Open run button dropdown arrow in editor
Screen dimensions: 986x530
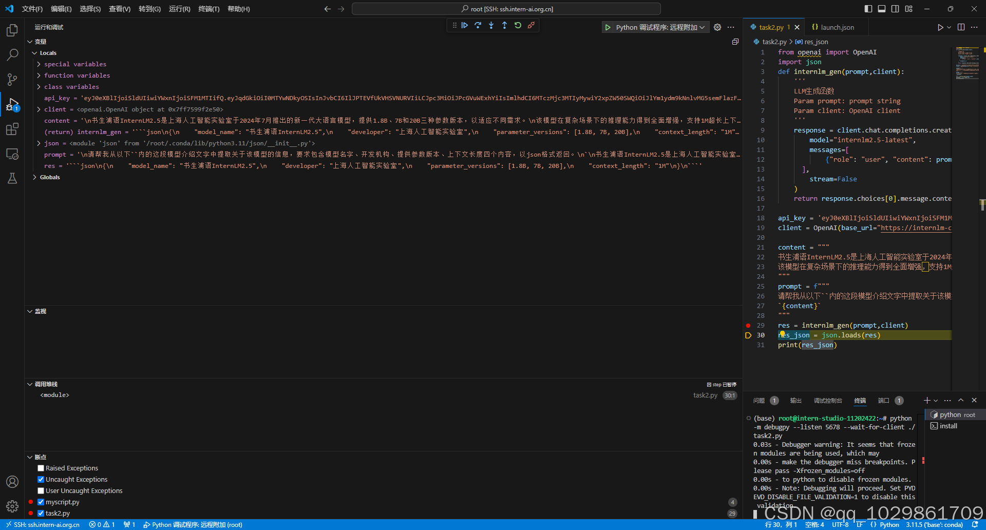pyautogui.click(x=949, y=27)
